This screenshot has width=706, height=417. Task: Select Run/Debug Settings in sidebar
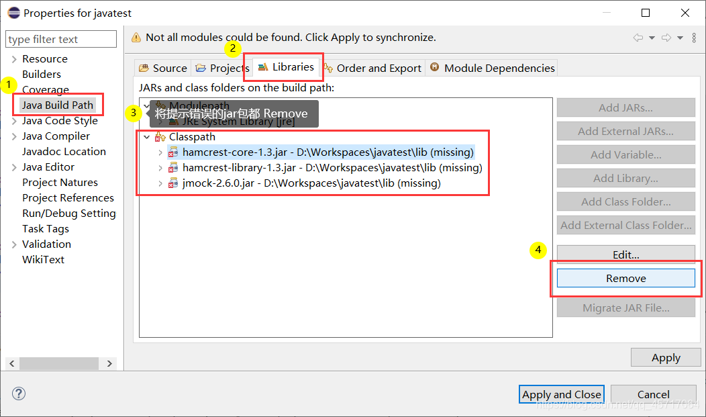pyautogui.click(x=69, y=214)
